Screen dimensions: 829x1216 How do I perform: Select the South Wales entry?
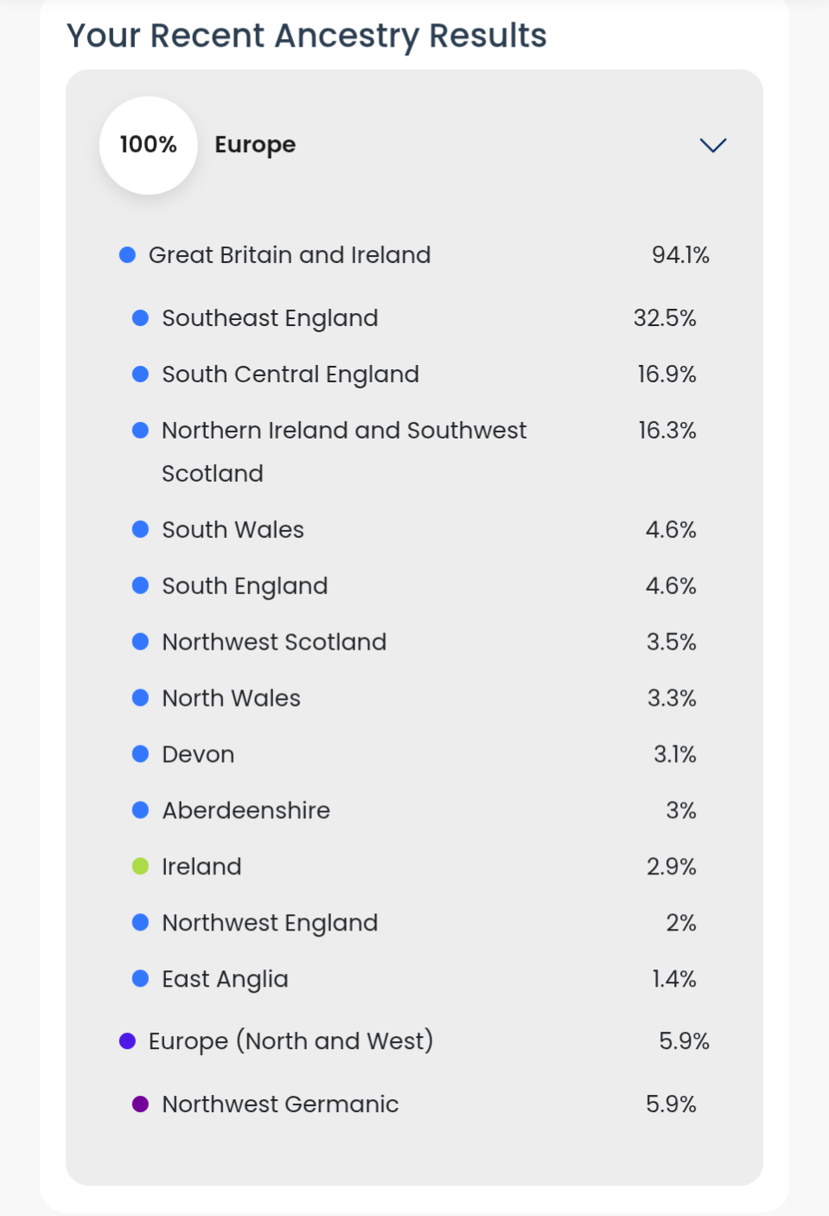coord(233,530)
